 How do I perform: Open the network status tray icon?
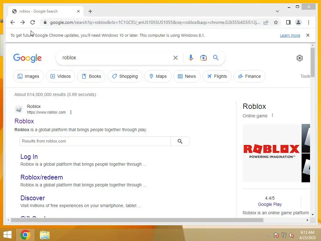284,235
